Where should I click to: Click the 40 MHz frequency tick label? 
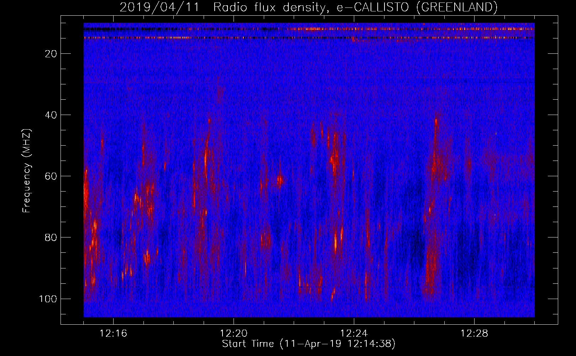pyautogui.click(x=51, y=115)
